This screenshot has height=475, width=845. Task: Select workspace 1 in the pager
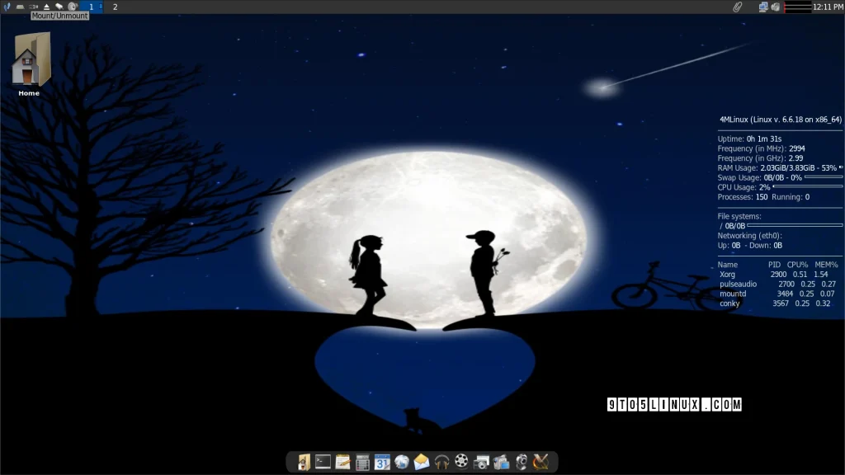click(91, 7)
